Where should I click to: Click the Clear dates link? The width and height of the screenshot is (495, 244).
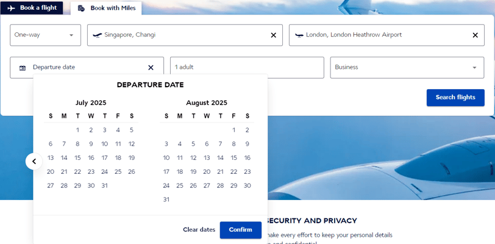(x=199, y=230)
